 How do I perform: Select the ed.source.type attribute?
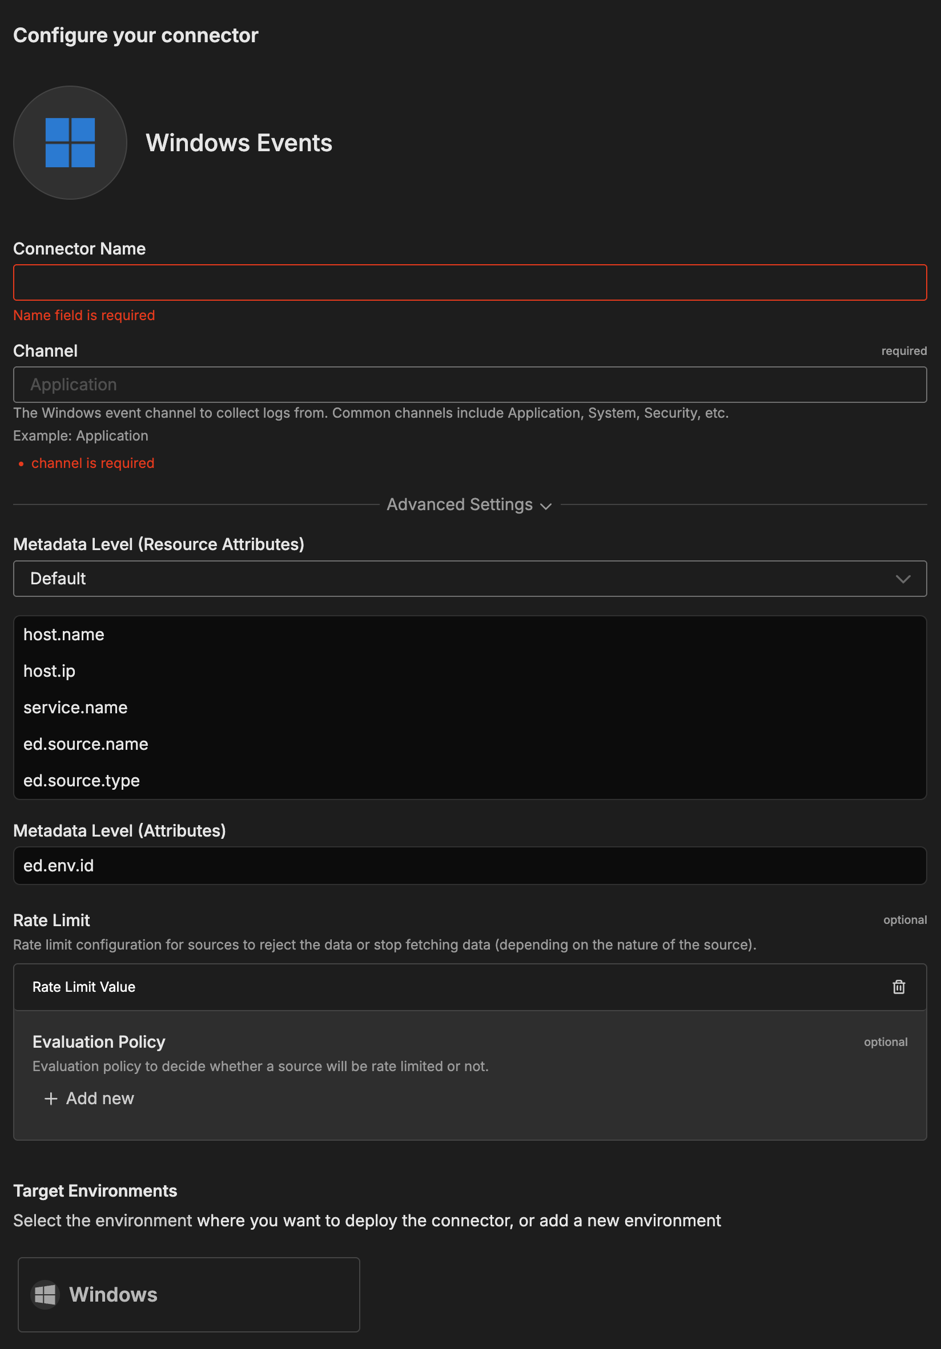coord(82,780)
